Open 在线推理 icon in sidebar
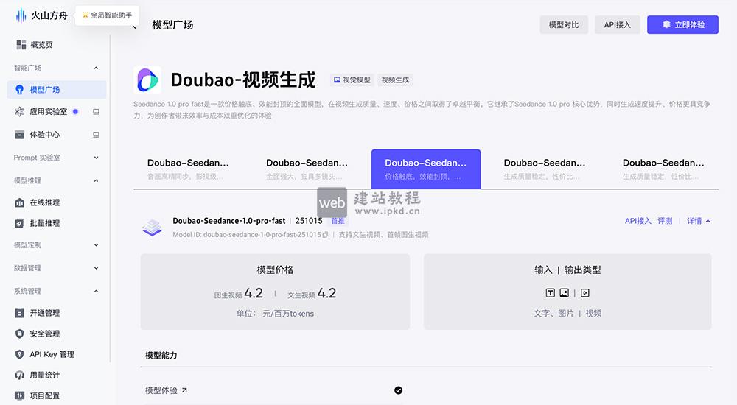Screen dimensions: 737x405 [x=19, y=202]
